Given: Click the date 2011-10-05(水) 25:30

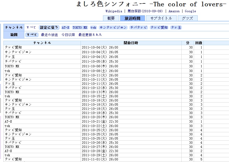Looking at the screenshot, I should [x=100, y=62].
